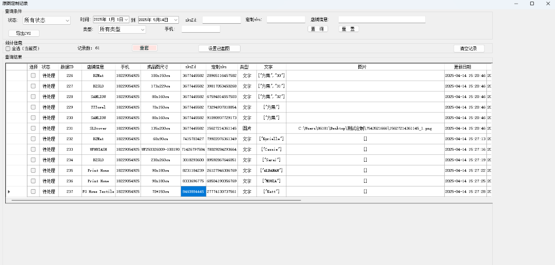Tick the 全选 (当前页) select-all checkbox

click(8, 48)
